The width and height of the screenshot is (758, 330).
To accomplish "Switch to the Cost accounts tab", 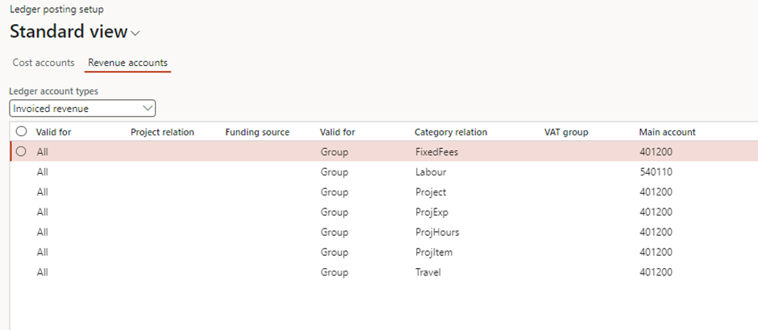I will (44, 63).
